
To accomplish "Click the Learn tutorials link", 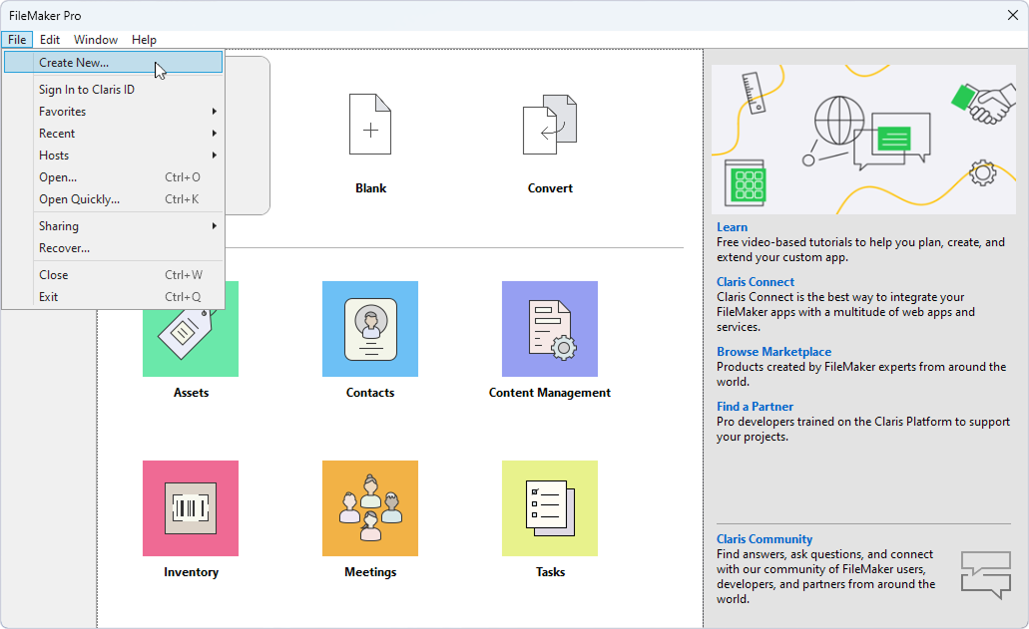I will (732, 226).
